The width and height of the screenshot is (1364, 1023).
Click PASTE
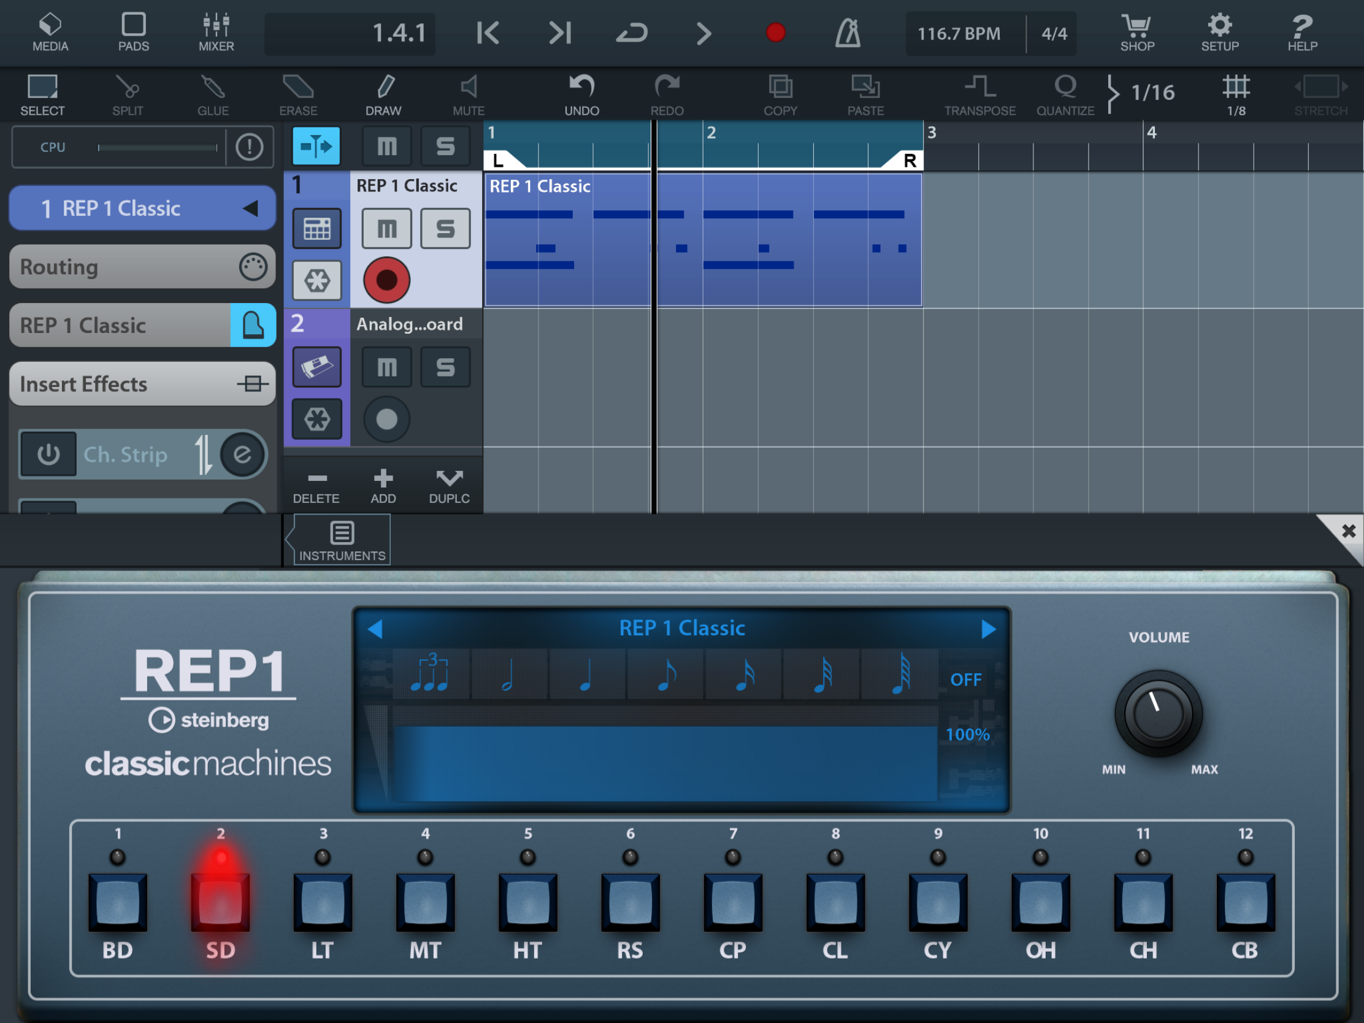(x=866, y=94)
